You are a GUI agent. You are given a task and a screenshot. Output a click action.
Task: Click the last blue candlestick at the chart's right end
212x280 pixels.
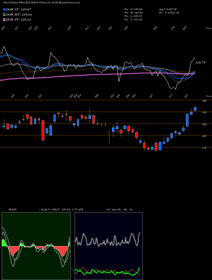(x=195, y=109)
